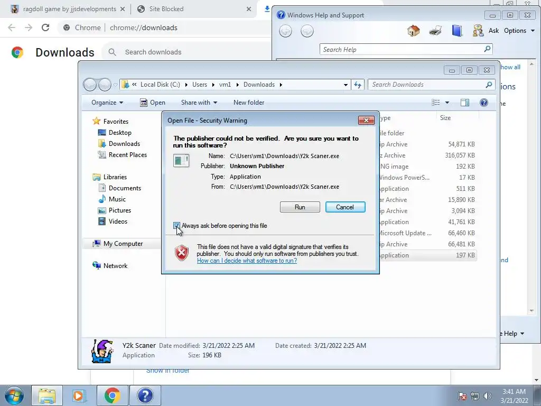541x406 pixels.
Task: Click Browse Help book icon
Action: pos(457,31)
